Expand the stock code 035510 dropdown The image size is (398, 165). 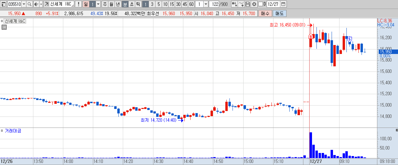click(x=24, y=4)
